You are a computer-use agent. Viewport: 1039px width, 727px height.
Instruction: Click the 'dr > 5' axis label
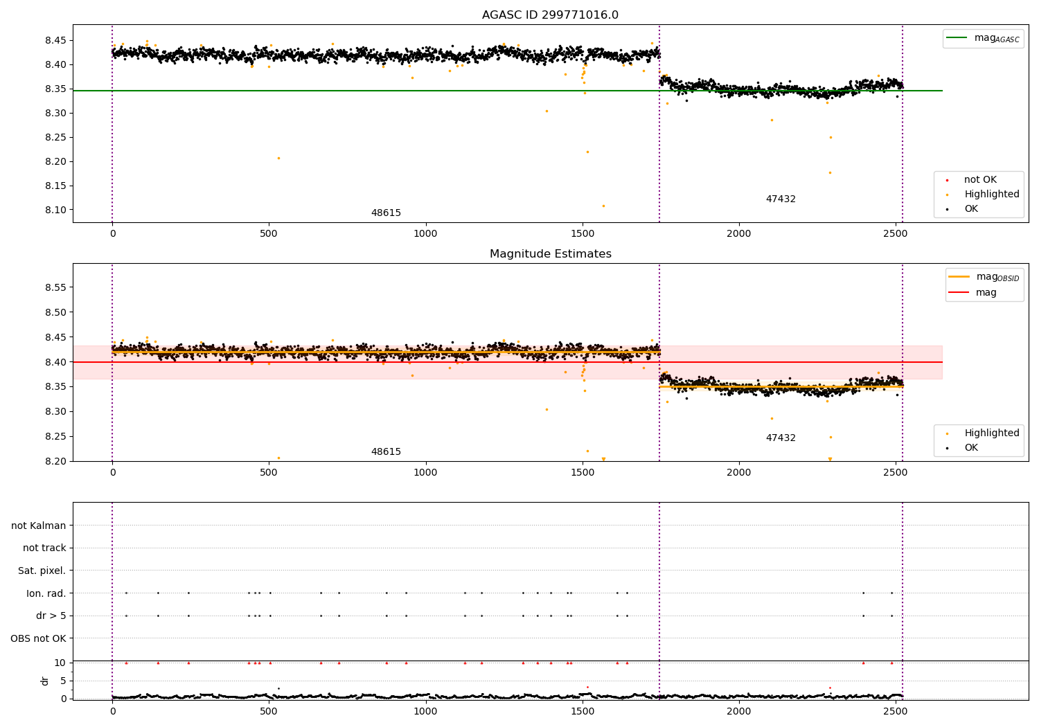(x=51, y=616)
